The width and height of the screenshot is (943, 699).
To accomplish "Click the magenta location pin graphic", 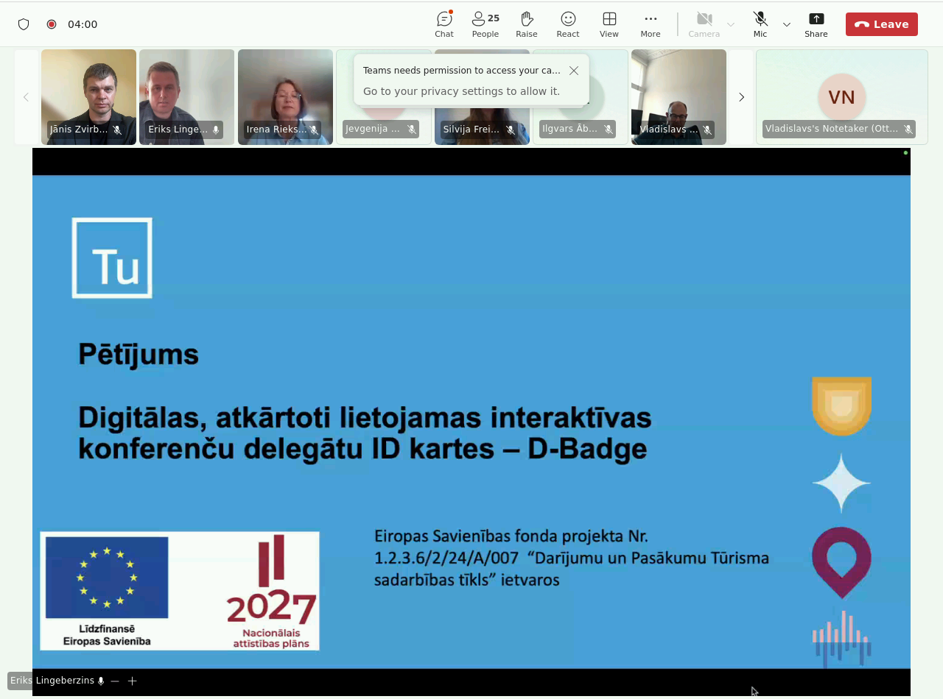I will (841, 562).
